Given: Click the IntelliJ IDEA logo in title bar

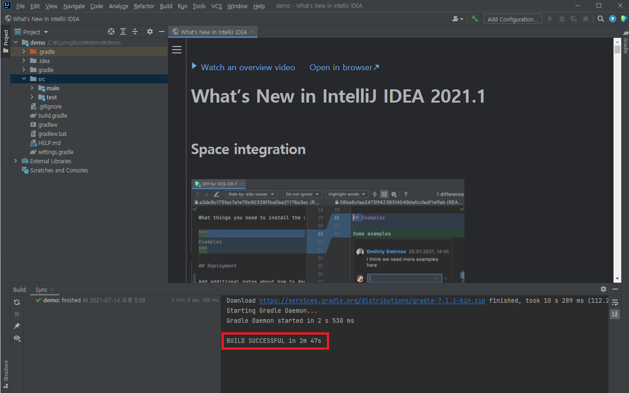Looking at the screenshot, I should (7, 6).
